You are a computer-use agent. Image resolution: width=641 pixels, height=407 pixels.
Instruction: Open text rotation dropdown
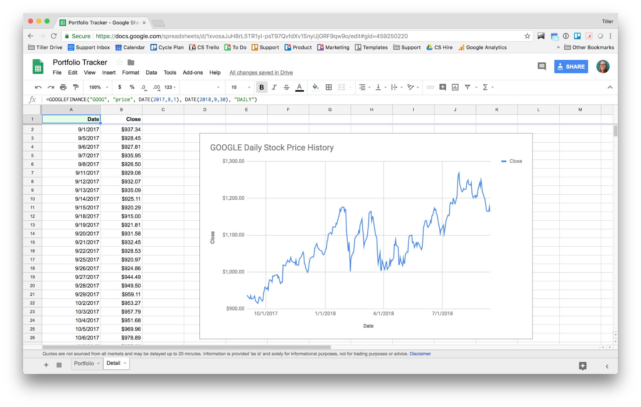[413, 87]
